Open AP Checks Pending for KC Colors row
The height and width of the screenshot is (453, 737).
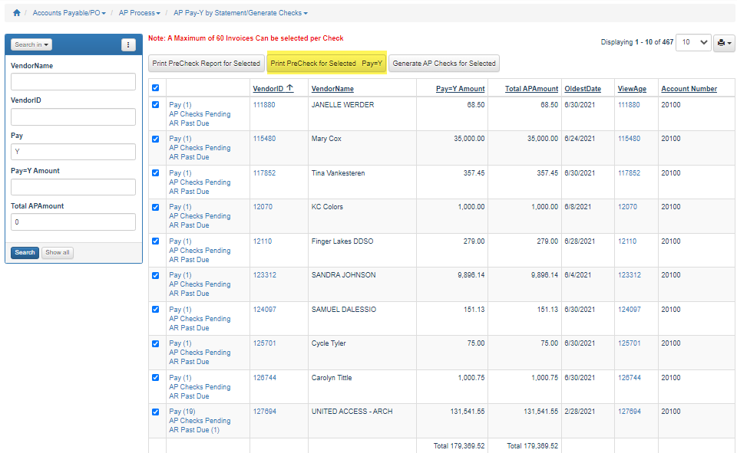coord(200,216)
